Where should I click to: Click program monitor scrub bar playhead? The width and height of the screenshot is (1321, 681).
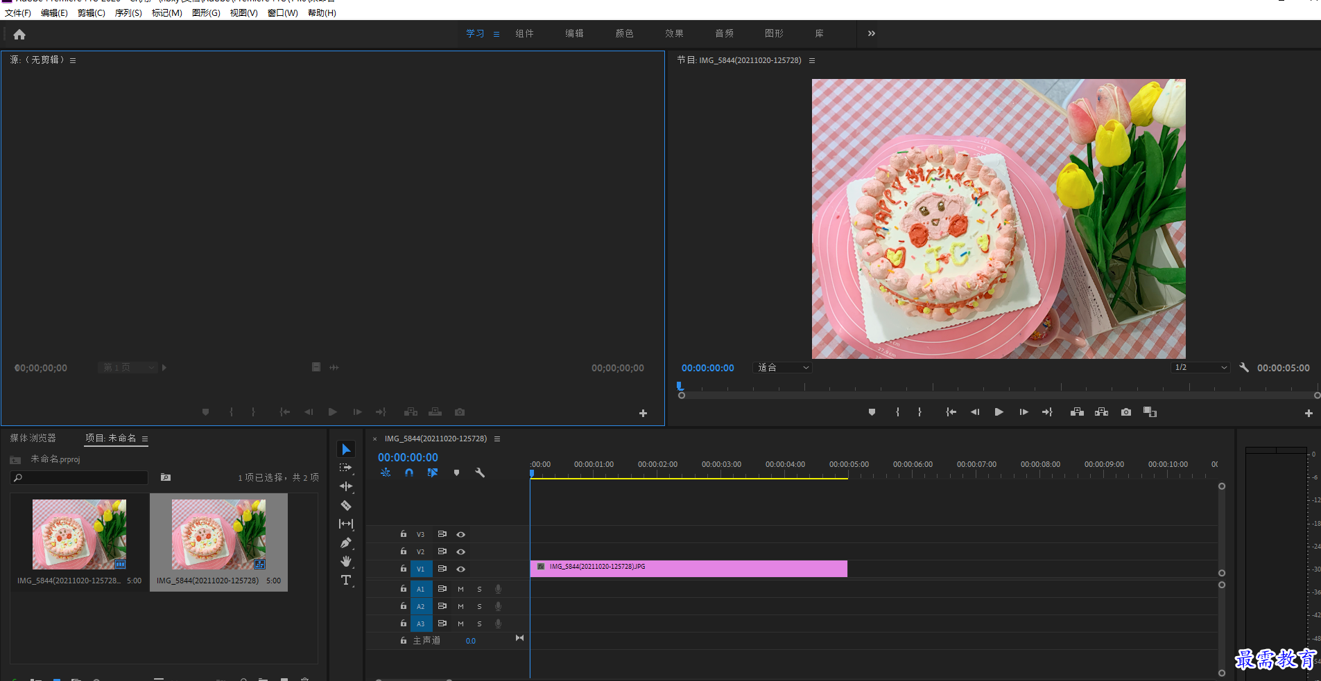pyautogui.click(x=680, y=386)
